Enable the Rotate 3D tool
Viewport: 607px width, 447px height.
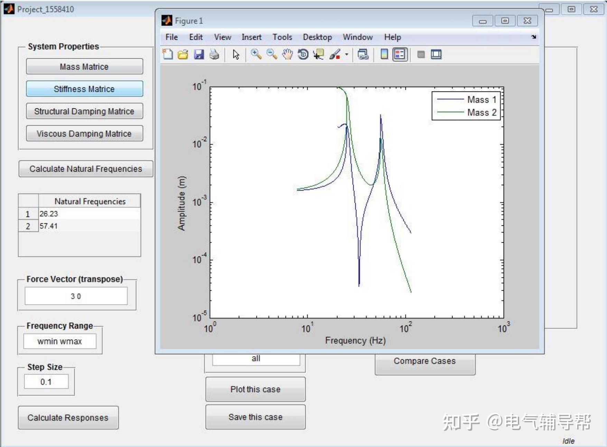(303, 54)
